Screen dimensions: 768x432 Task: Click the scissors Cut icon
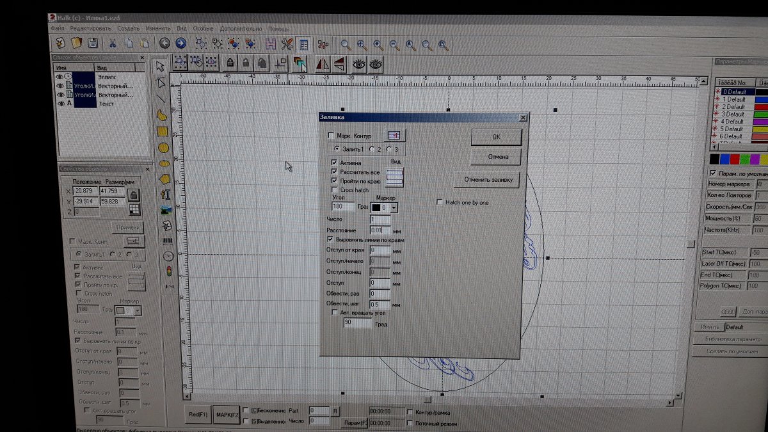pyautogui.click(x=112, y=44)
